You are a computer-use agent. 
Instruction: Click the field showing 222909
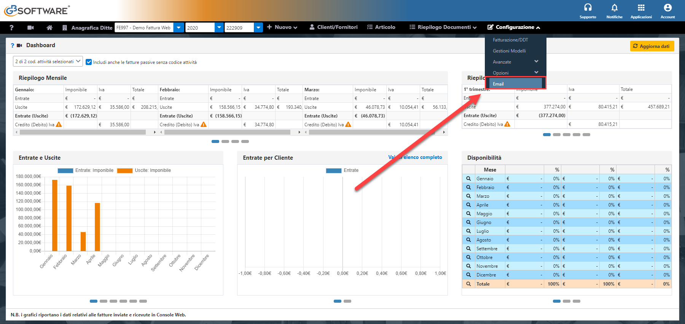pyautogui.click(x=239, y=27)
